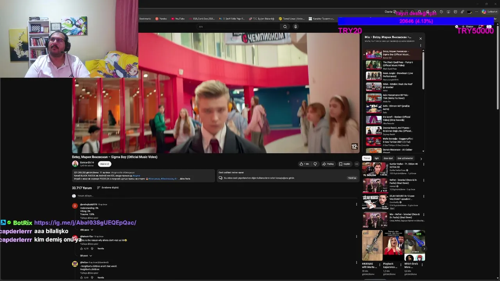Expand description with daha fazla
The height and width of the screenshot is (281, 500).
coord(185,179)
